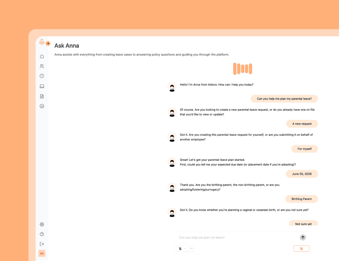339x261 pixels.
Task: Click the 'Not sure yet' message bubble
Action: [303, 224]
